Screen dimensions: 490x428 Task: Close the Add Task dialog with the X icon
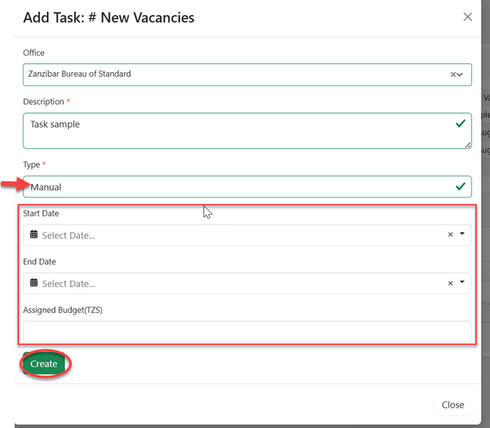tap(468, 17)
